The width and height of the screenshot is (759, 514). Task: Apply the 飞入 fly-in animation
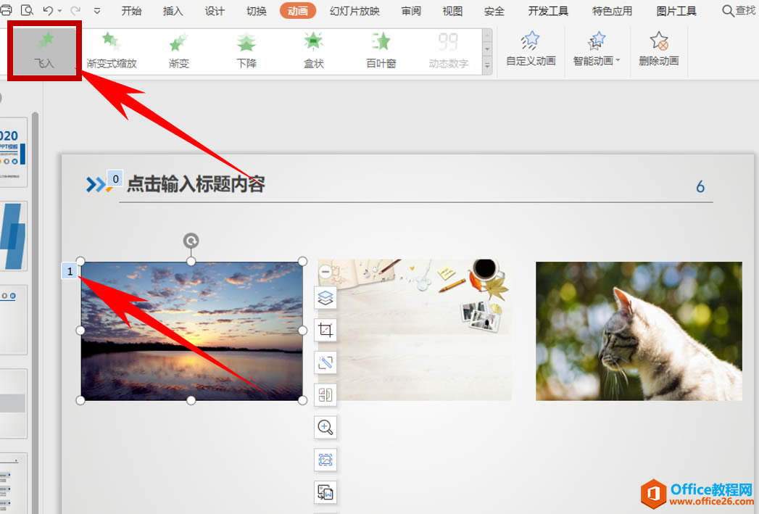pyautogui.click(x=44, y=51)
